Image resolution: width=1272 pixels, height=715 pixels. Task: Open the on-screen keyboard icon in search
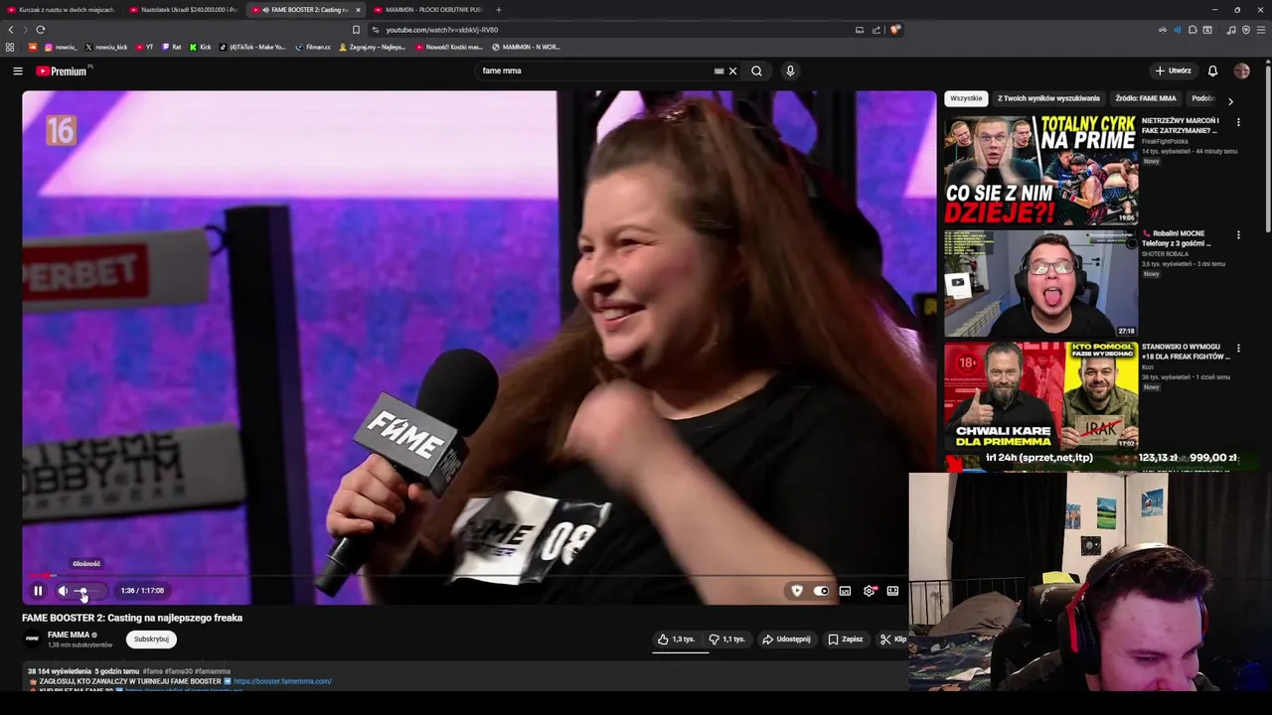pyautogui.click(x=718, y=71)
